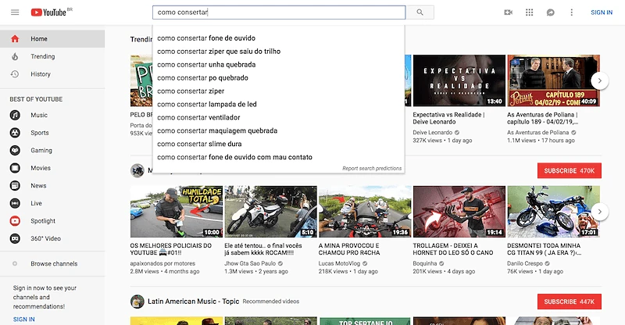The image size is (625, 325).
Task: Open History label in sidebar
Action: coord(41,73)
